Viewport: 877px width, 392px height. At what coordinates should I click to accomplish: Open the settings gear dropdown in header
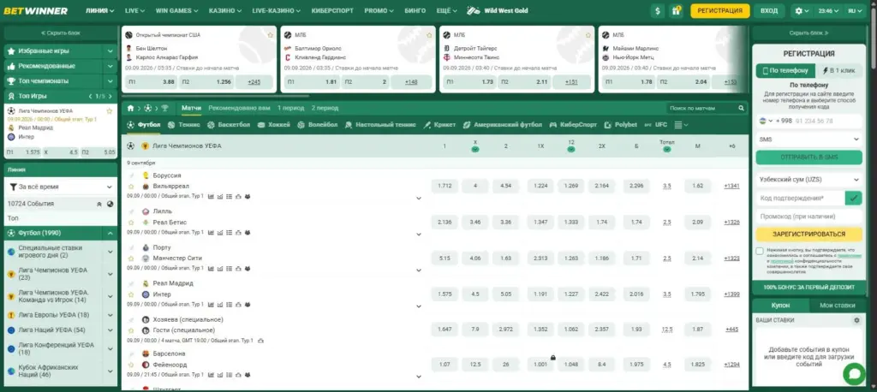point(802,10)
